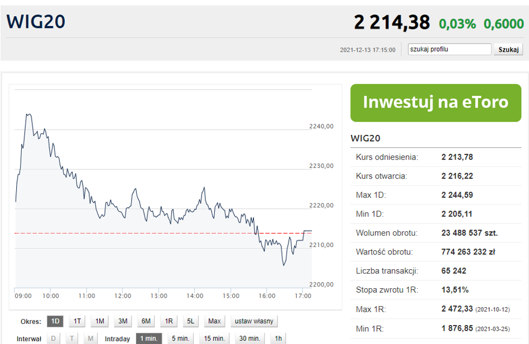Click the Liczba transakcji label
Screen dimensions: 529x344
(x=387, y=270)
